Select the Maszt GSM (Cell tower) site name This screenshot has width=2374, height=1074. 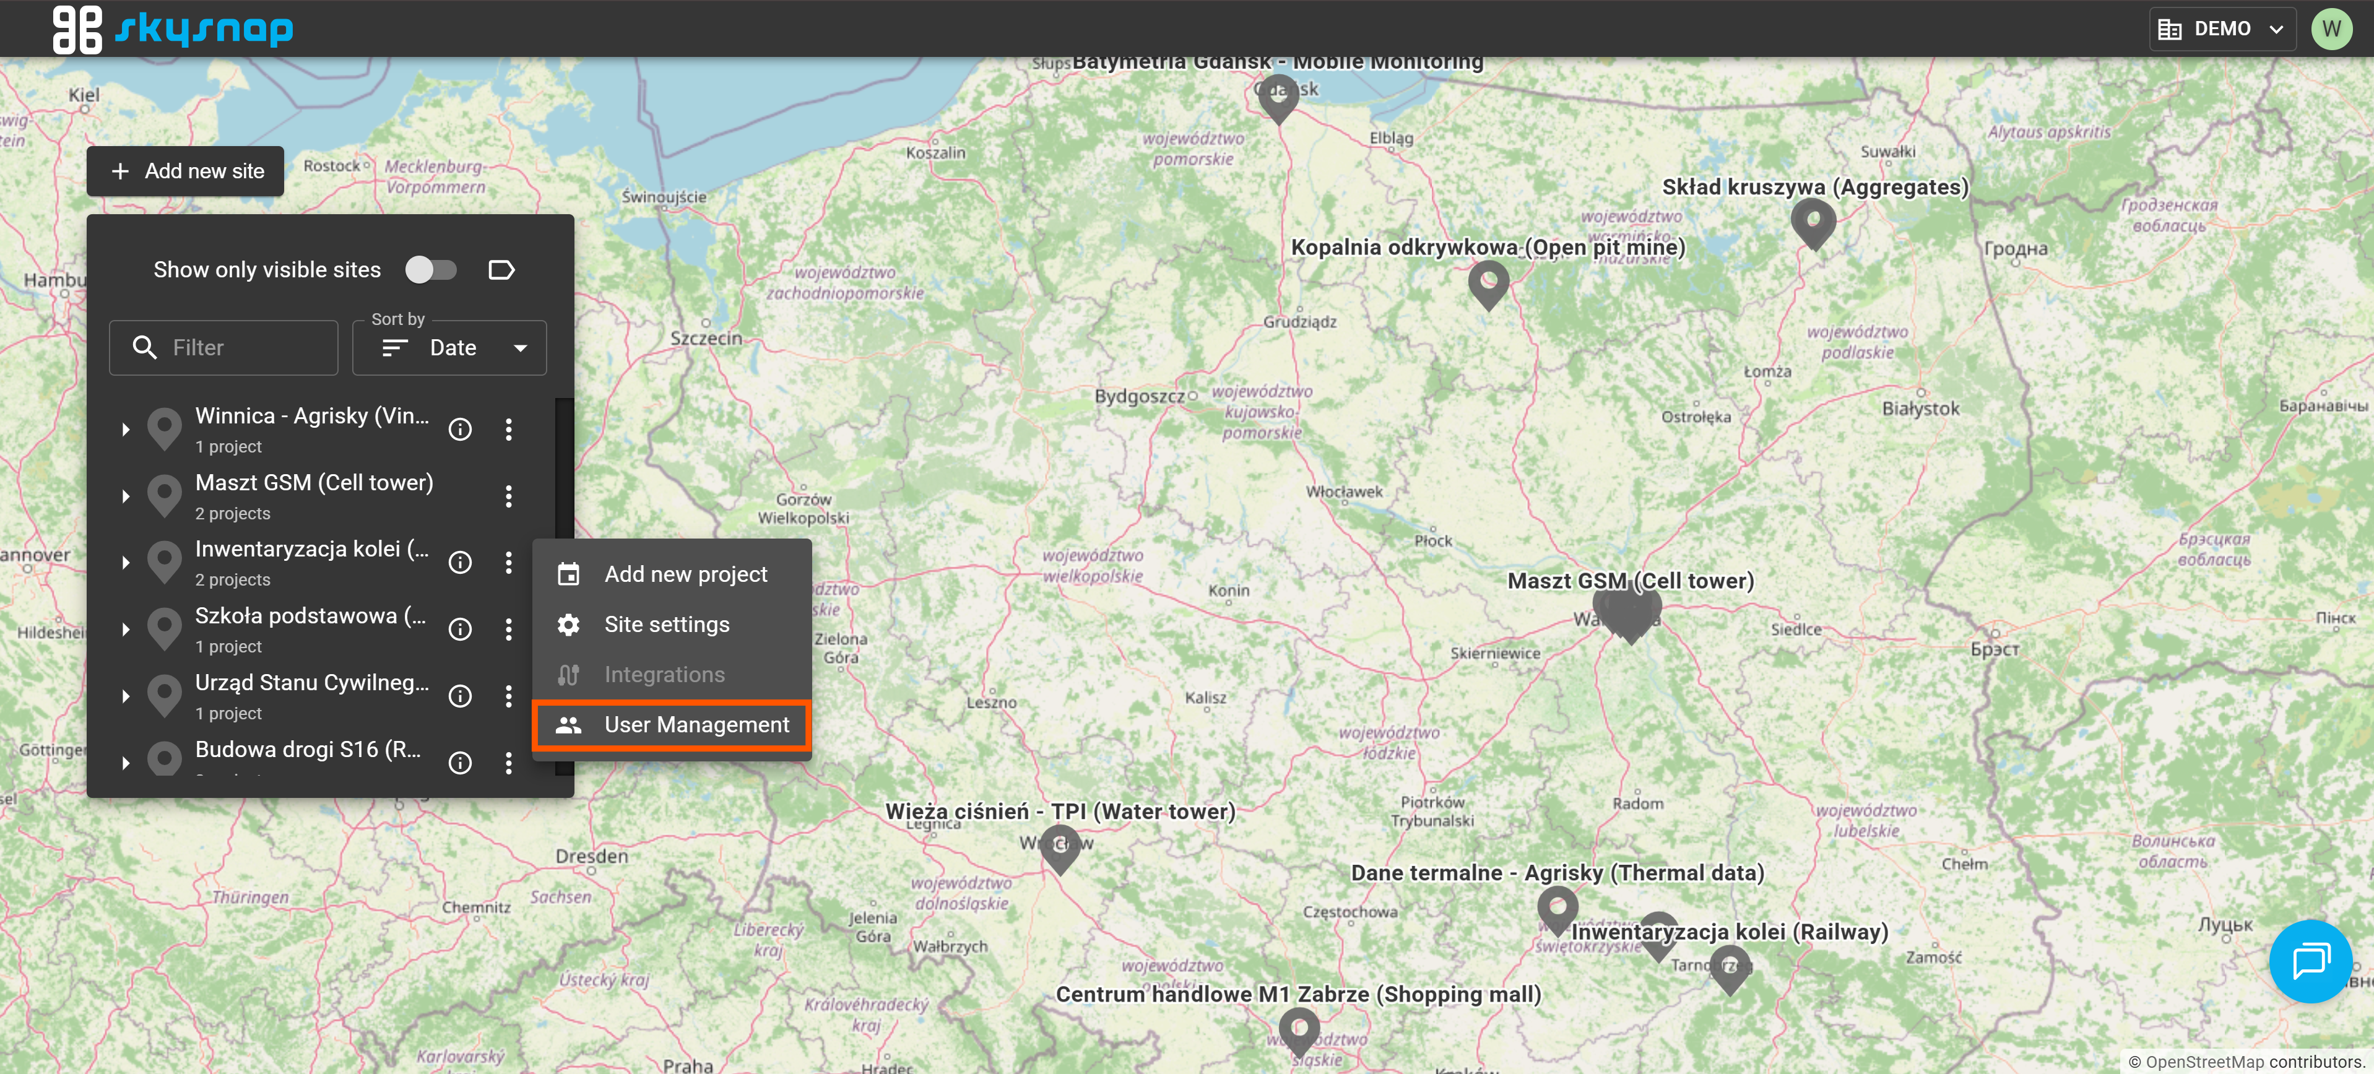click(x=314, y=483)
